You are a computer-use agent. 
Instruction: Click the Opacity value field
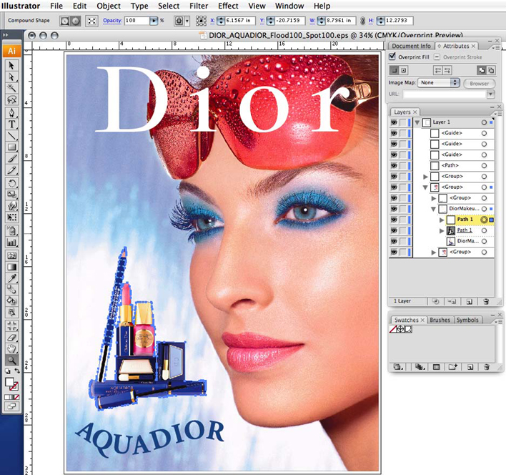(x=135, y=21)
